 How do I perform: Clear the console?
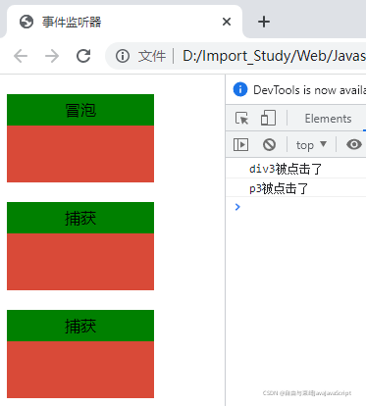(x=269, y=144)
